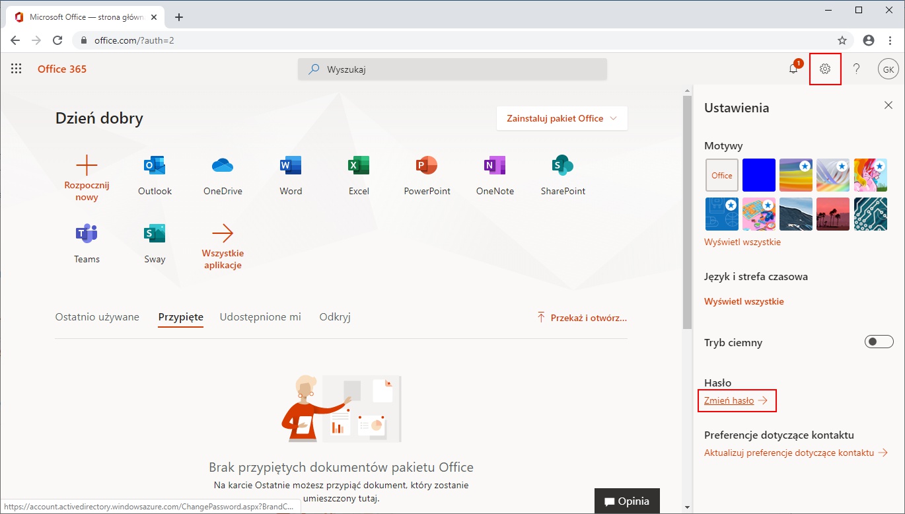
Task: Switch to Udostępnione mi tab
Action: click(x=260, y=317)
